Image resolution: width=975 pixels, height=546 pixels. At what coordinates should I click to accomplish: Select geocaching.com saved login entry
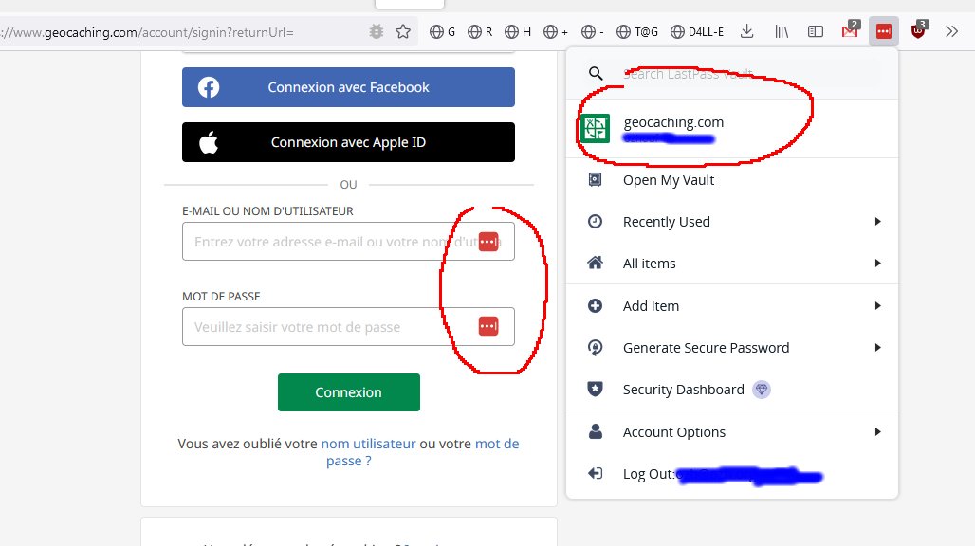tap(732, 129)
